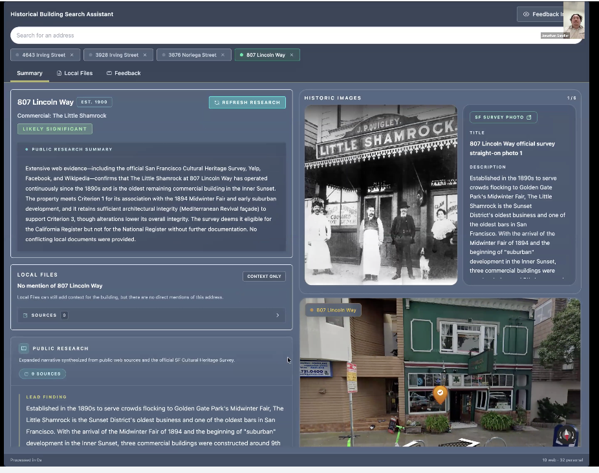Click the Feedback tab message icon
The width and height of the screenshot is (599, 473).
click(109, 73)
